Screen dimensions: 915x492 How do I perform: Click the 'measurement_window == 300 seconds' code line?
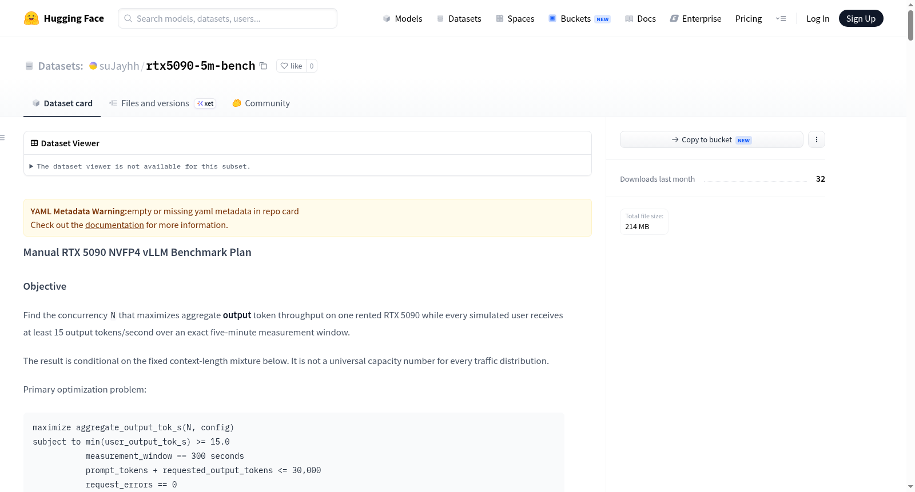165,456
